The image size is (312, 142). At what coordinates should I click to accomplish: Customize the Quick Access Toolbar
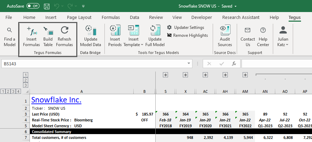pos(83,6)
